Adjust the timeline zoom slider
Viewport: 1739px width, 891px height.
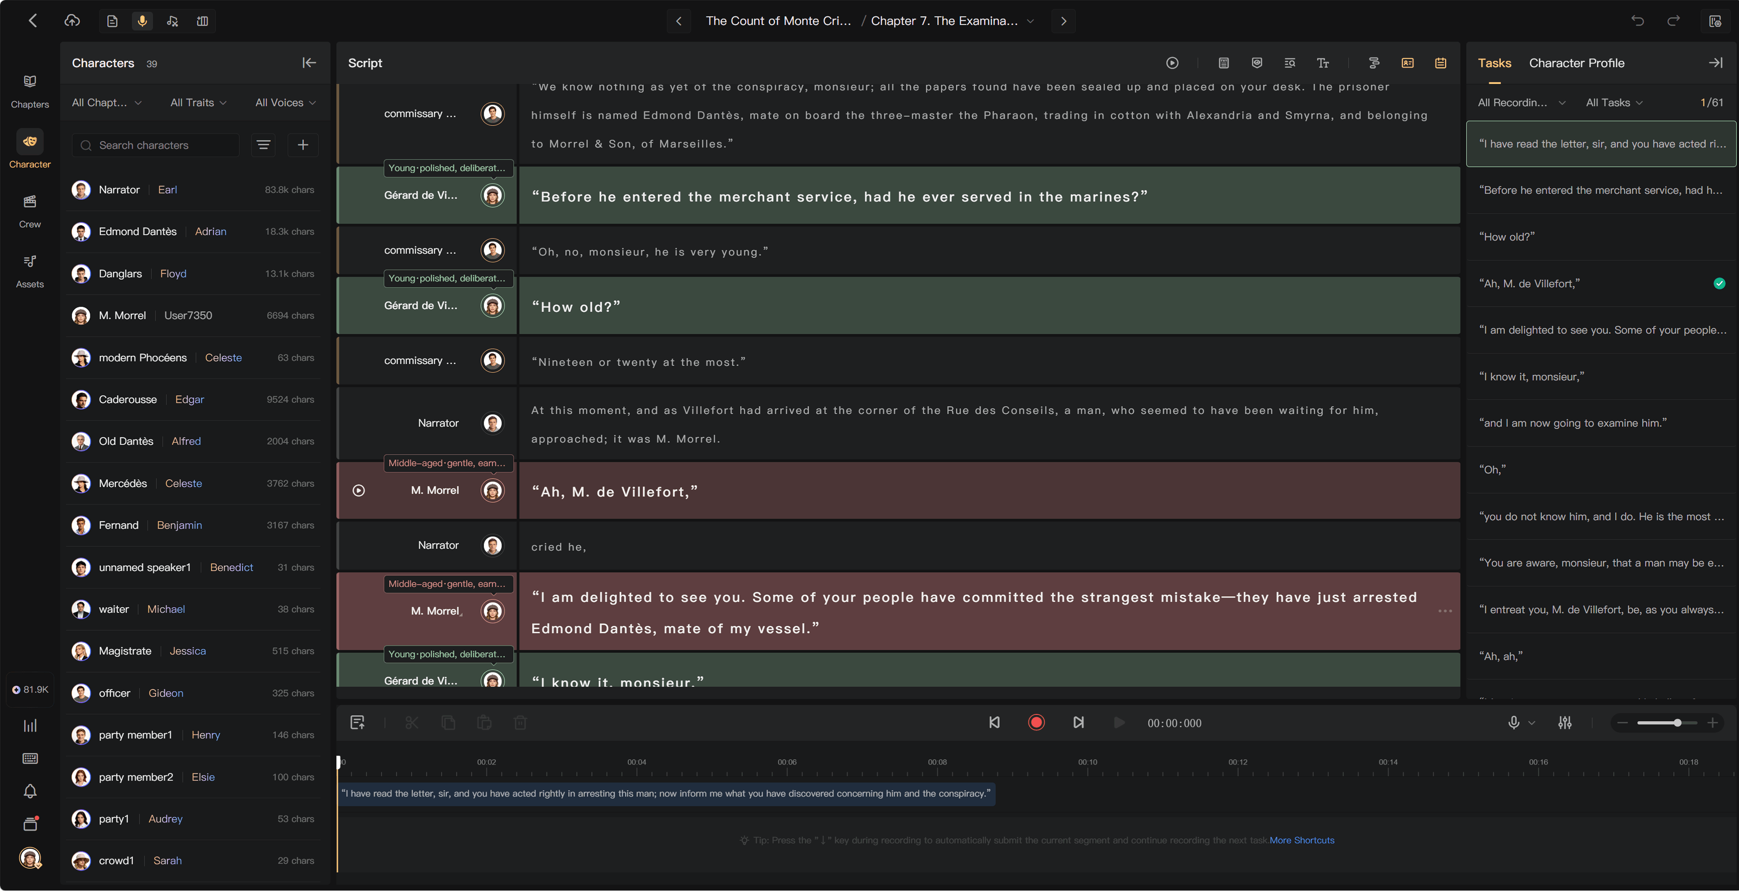coord(1667,723)
